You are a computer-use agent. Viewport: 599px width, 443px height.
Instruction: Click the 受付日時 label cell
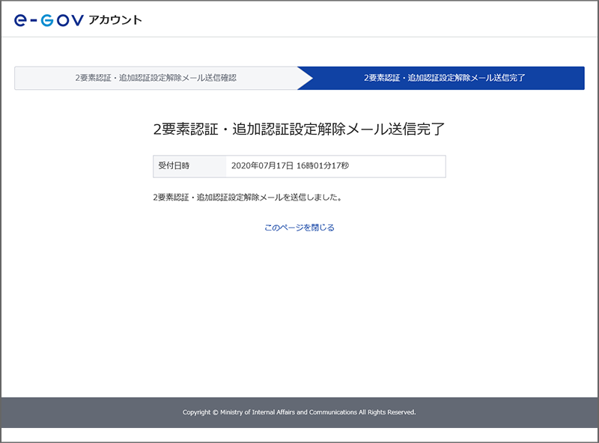tap(190, 166)
